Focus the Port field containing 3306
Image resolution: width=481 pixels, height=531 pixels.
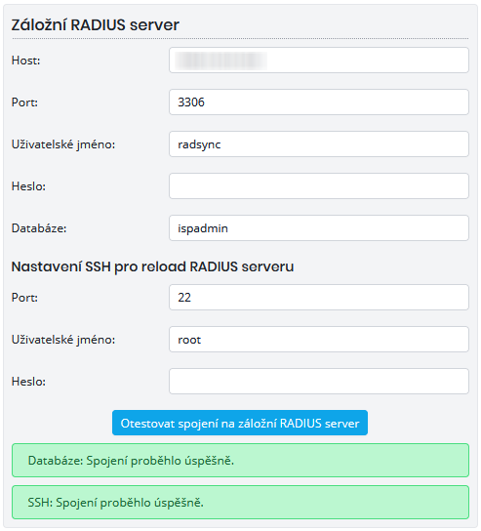[319, 102]
